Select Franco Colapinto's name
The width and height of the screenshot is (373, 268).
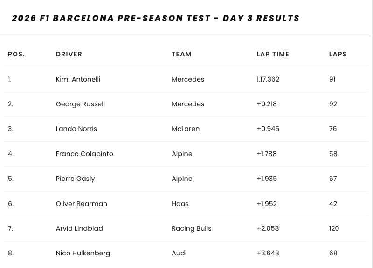pos(84,154)
